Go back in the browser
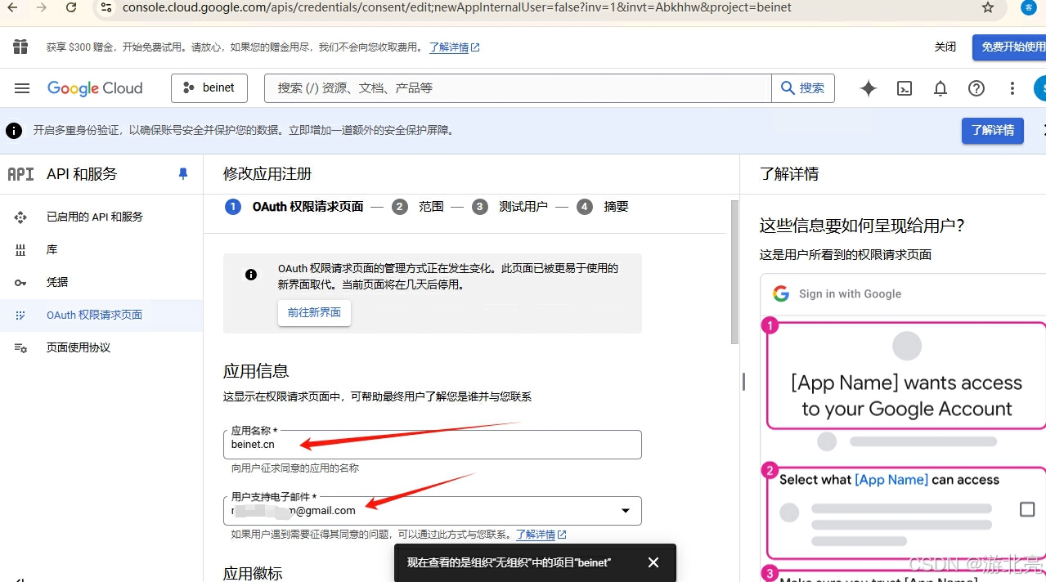This screenshot has width=1046, height=582. (x=13, y=7)
